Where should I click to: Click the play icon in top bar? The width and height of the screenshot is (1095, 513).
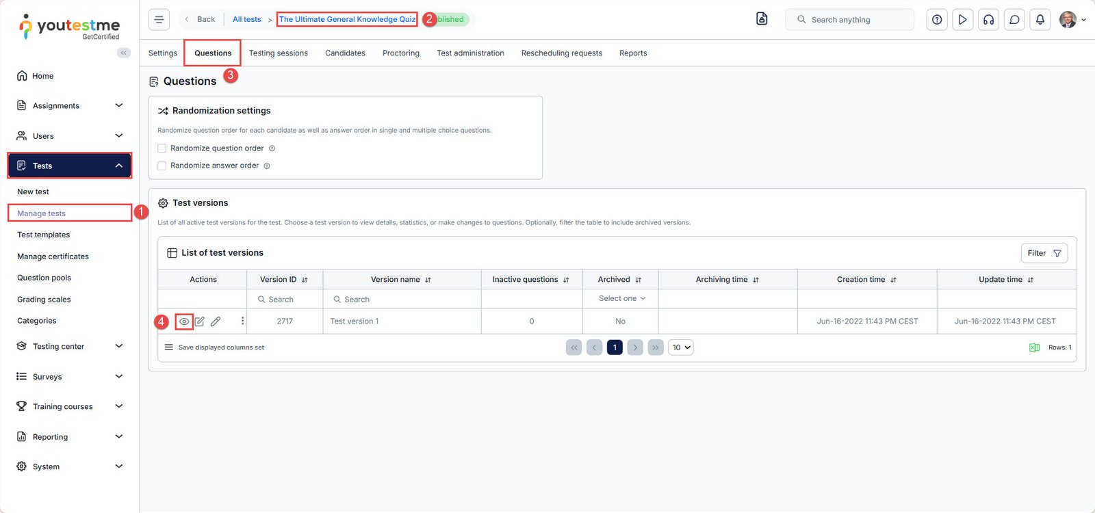click(x=962, y=20)
